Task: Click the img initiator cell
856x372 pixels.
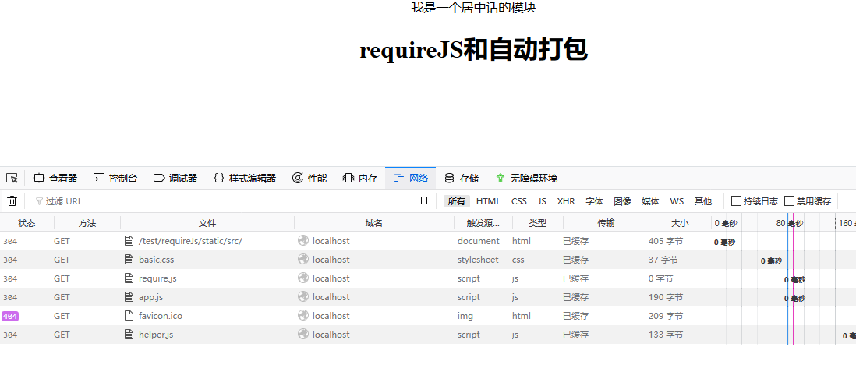Action: tap(465, 316)
